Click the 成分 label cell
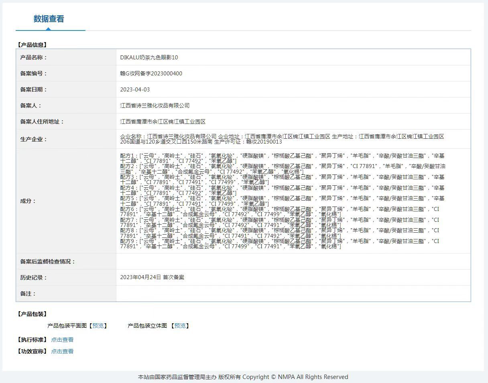This screenshot has width=488, height=383. click(x=66, y=201)
